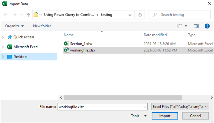Open the File name dropdown list
The height and width of the screenshot is (123, 214).
click(x=145, y=107)
